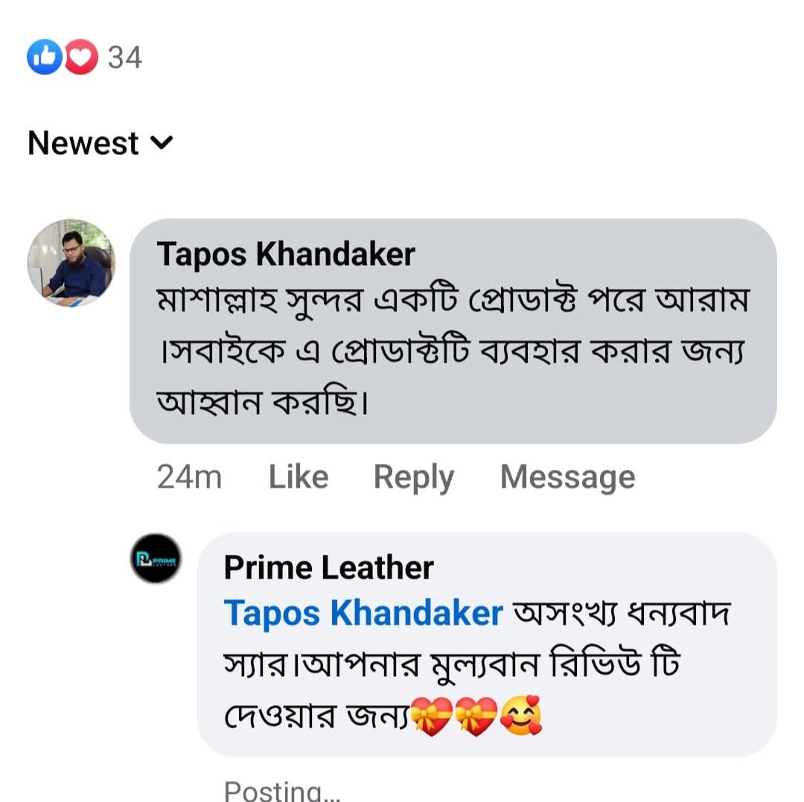Click the bold commenter name Tapos Khandaker

[286, 255]
